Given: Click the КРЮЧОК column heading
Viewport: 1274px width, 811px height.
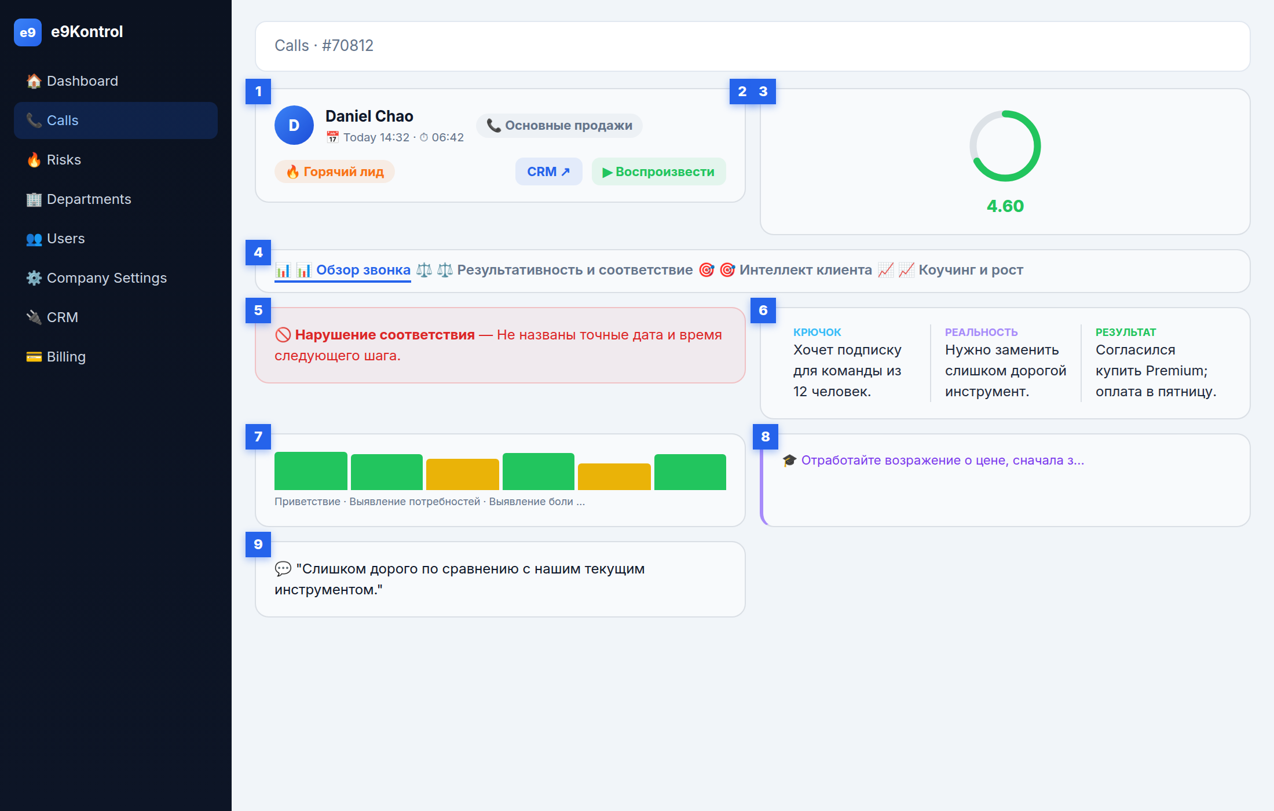Looking at the screenshot, I should (x=817, y=333).
